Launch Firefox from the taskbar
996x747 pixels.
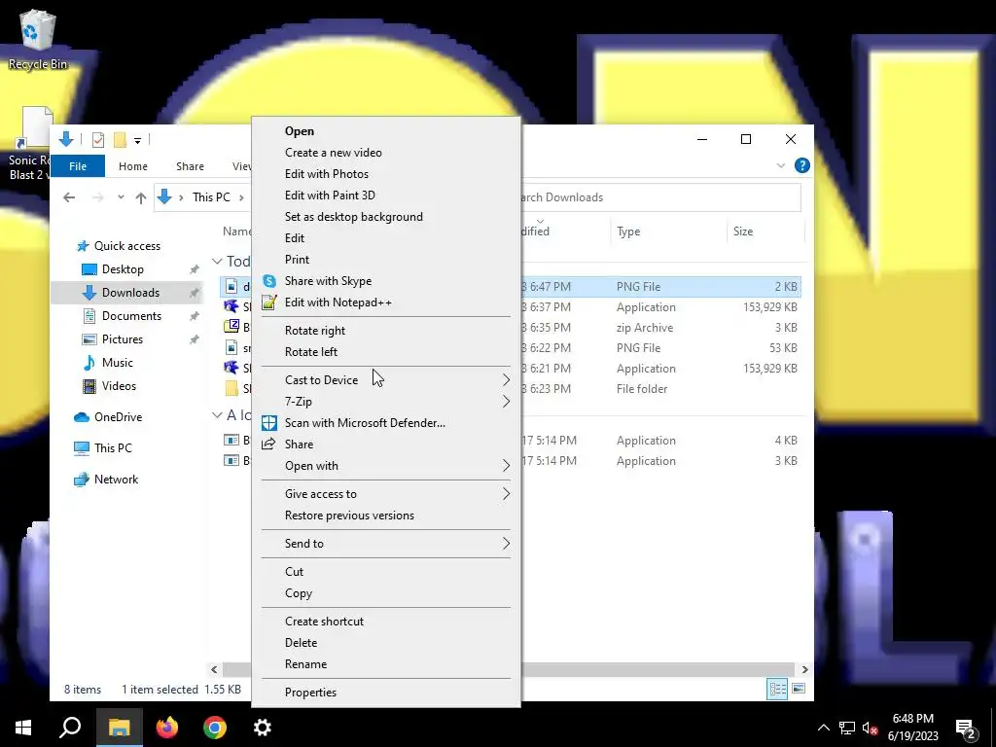click(167, 728)
